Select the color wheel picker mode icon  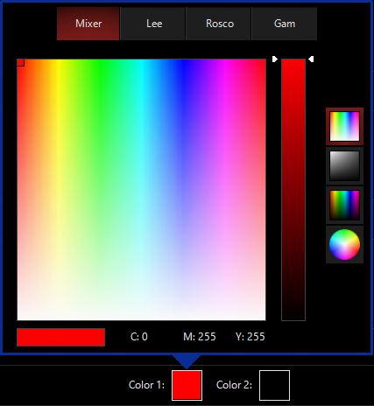tap(344, 244)
